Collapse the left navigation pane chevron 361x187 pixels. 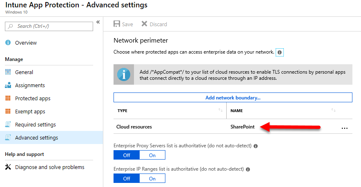click(98, 22)
